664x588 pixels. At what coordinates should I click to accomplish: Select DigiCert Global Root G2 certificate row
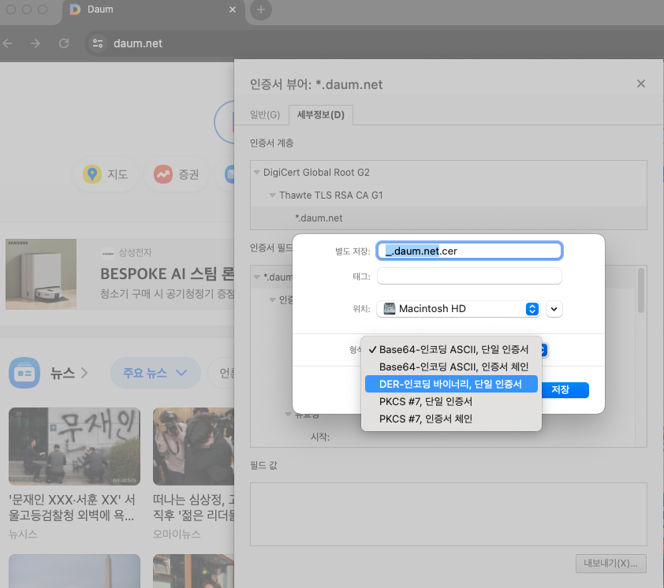point(449,173)
